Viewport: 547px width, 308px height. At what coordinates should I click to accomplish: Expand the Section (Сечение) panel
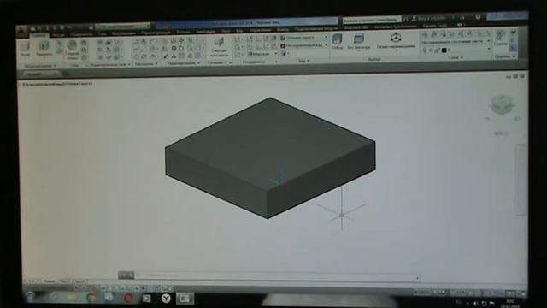(219, 62)
